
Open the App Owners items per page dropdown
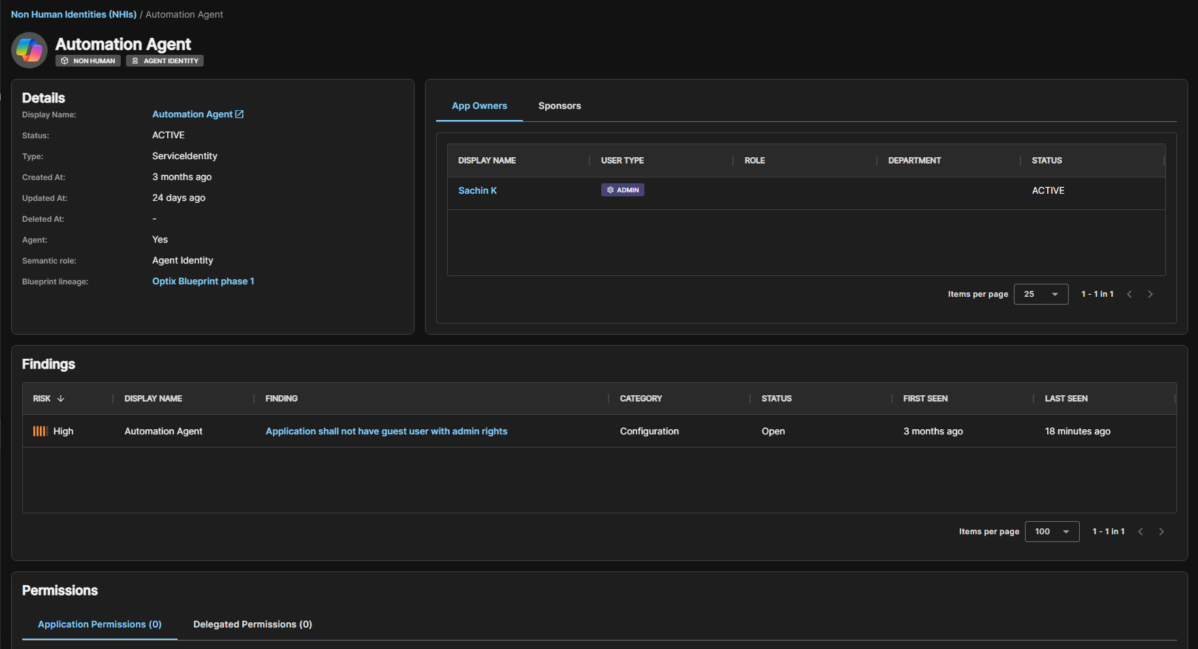point(1041,294)
